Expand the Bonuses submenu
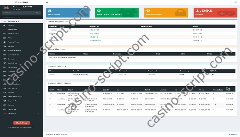This screenshot has width=240, height=137. click(39, 59)
